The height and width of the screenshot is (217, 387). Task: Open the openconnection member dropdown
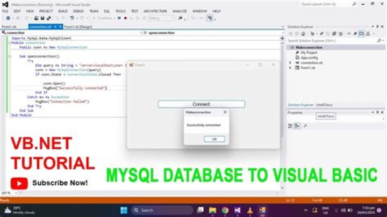point(282,33)
